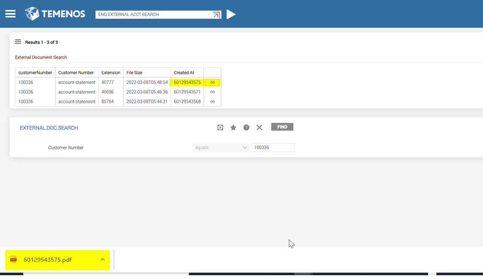Mark enquiry as favourite with star

click(x=233, y=128)
